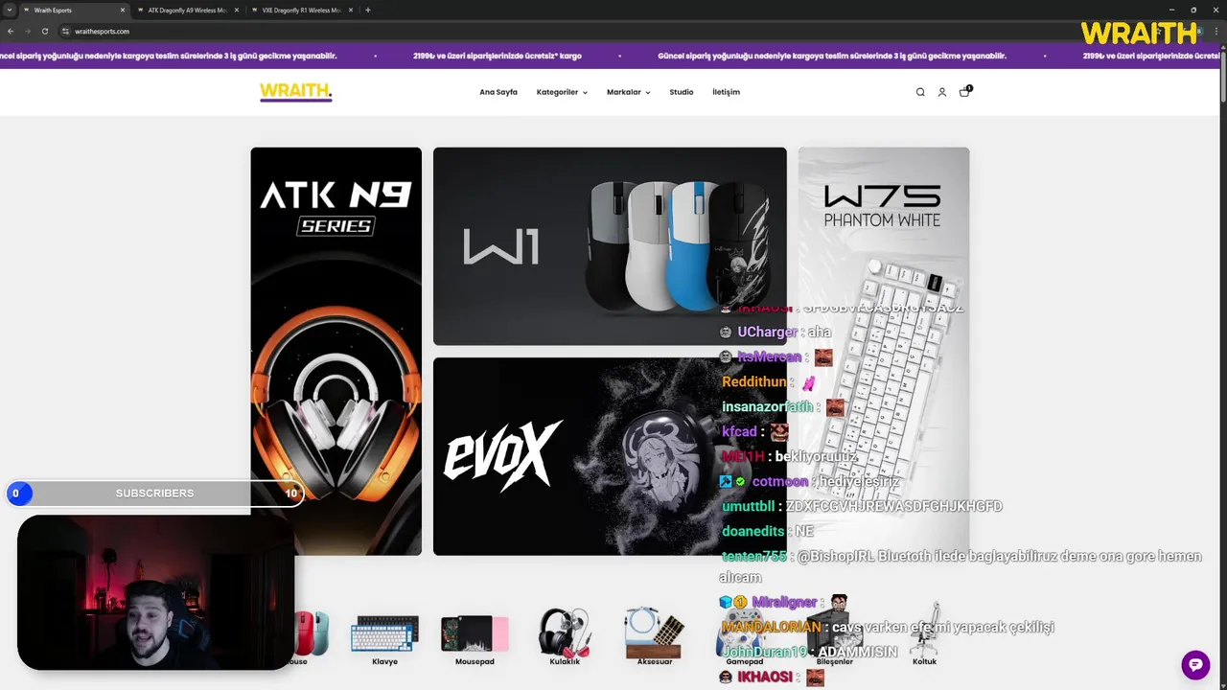Image resolution: width=1227 pixels, height=690 pixels.
Task: Expand the Markalar dropdown menu
Action: [x=628, y=92]
